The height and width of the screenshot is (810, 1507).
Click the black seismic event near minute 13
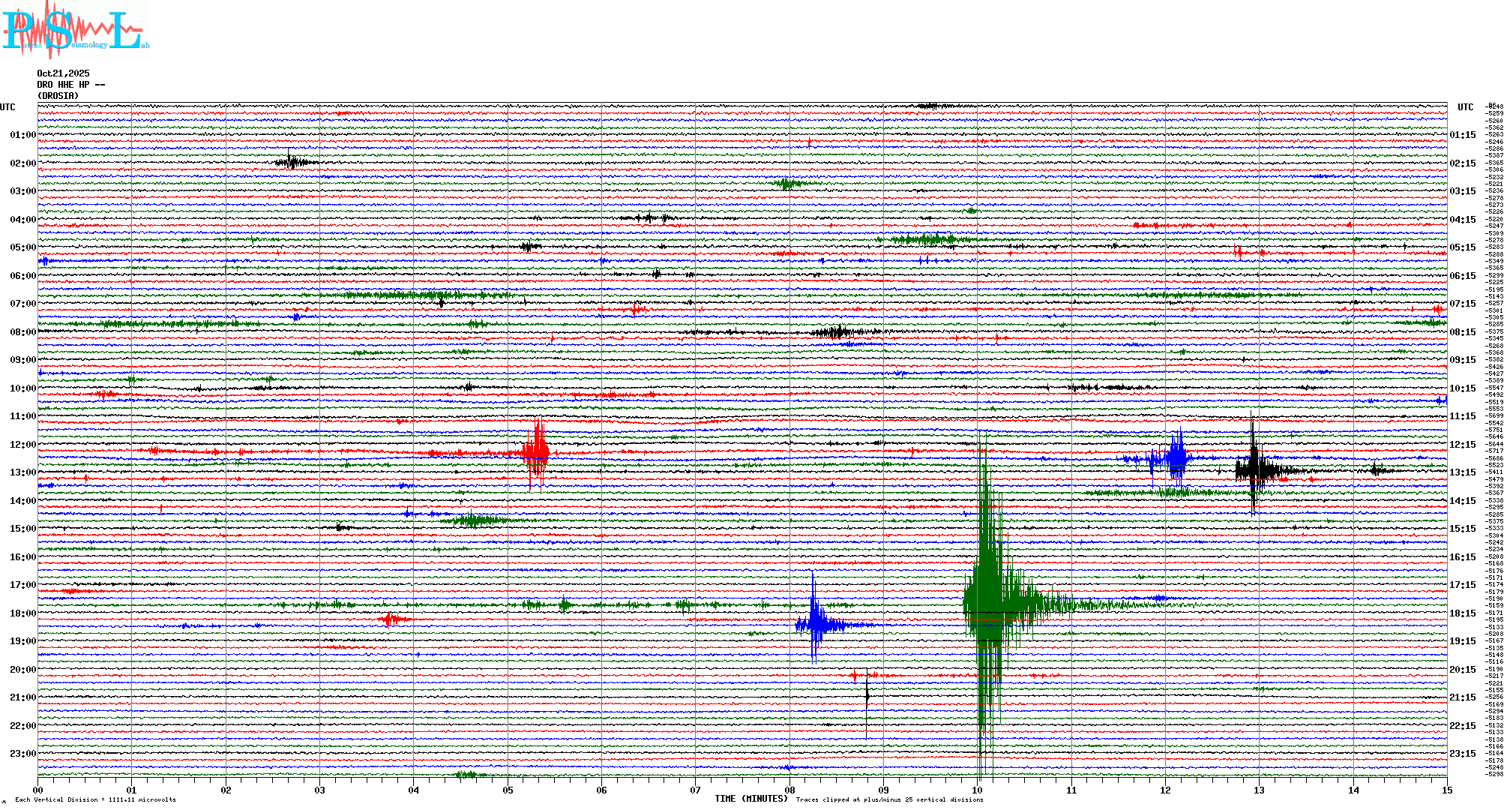click(x=1254, y=469)
